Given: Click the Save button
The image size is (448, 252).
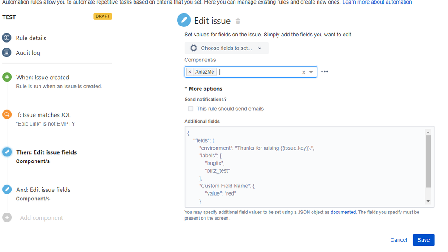Looking at the screenshot, I should (423, 240).
